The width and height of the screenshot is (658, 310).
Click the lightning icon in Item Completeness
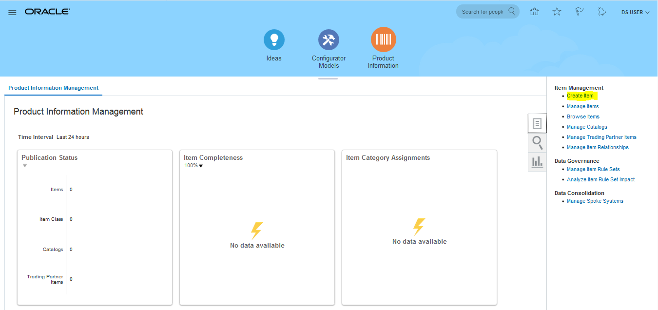coord(257,231)
